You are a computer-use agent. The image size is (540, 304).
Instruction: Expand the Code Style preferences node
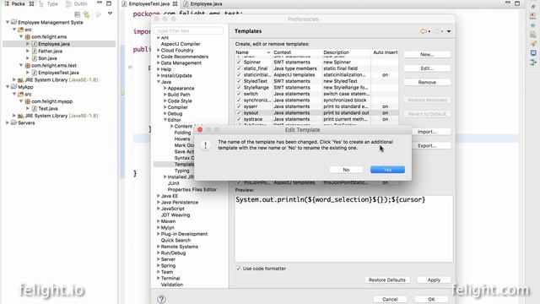pyautogui.click(x=165, y=100)
